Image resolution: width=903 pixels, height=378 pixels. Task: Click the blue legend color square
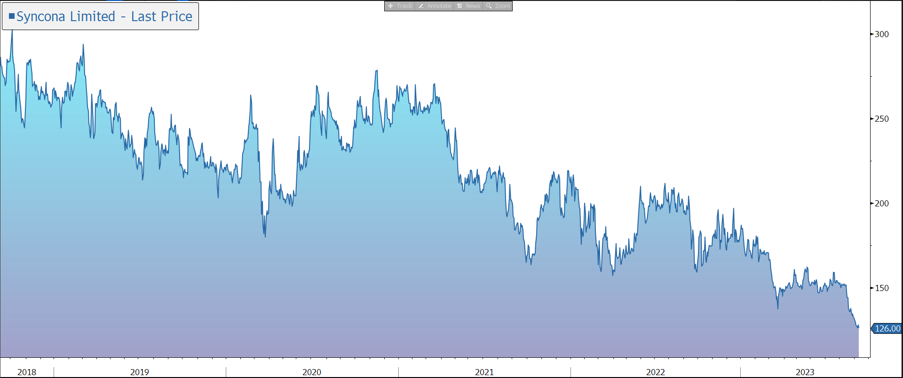pos(12,16)
